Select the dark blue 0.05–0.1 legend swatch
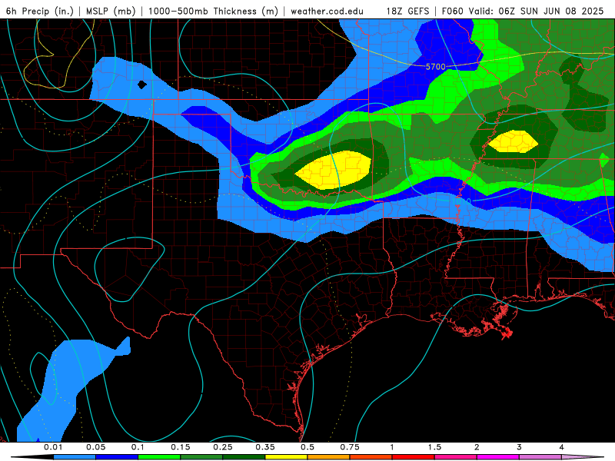The image size is (615, 461). [x=117, y=457]
